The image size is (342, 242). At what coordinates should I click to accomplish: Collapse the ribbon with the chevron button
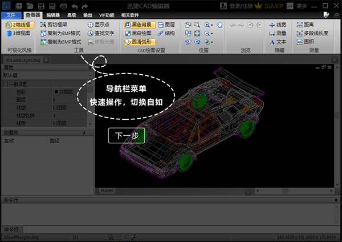pos(337,15)
